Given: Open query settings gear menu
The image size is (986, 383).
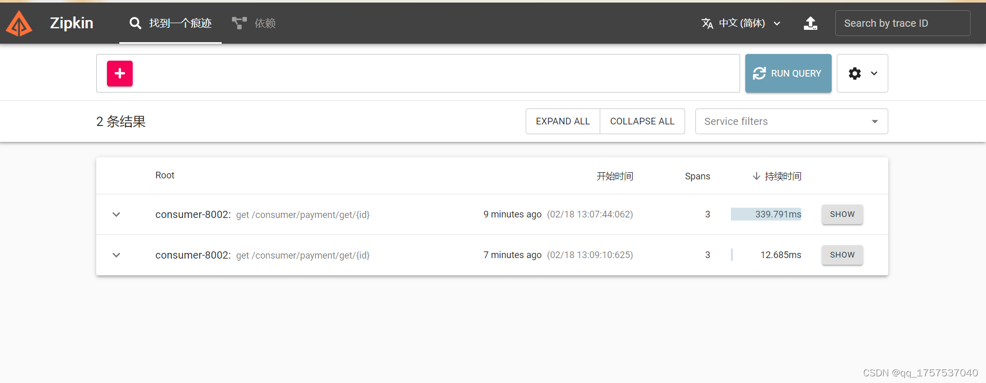Looking at the screenshot, I should click(x=863, y=74).
